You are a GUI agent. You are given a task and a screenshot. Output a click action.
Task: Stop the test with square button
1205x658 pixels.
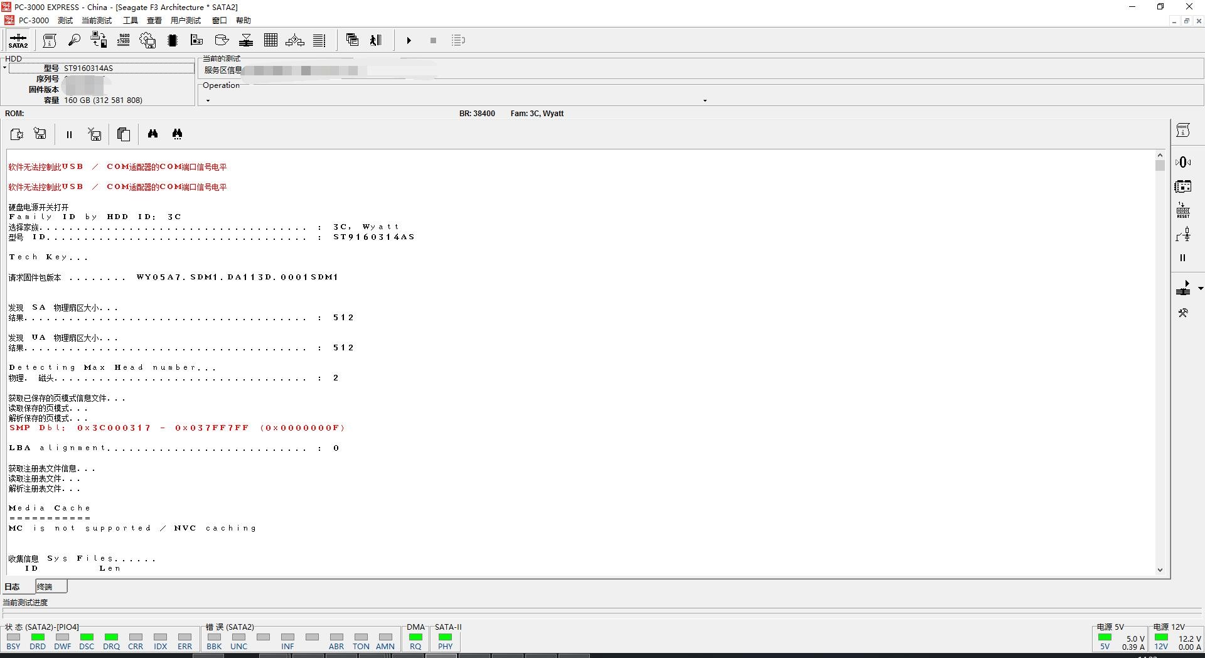(x=433, y=40)
